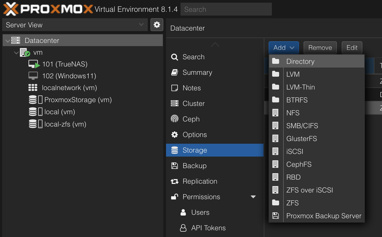Toggle the Add dropdown button

284,48
